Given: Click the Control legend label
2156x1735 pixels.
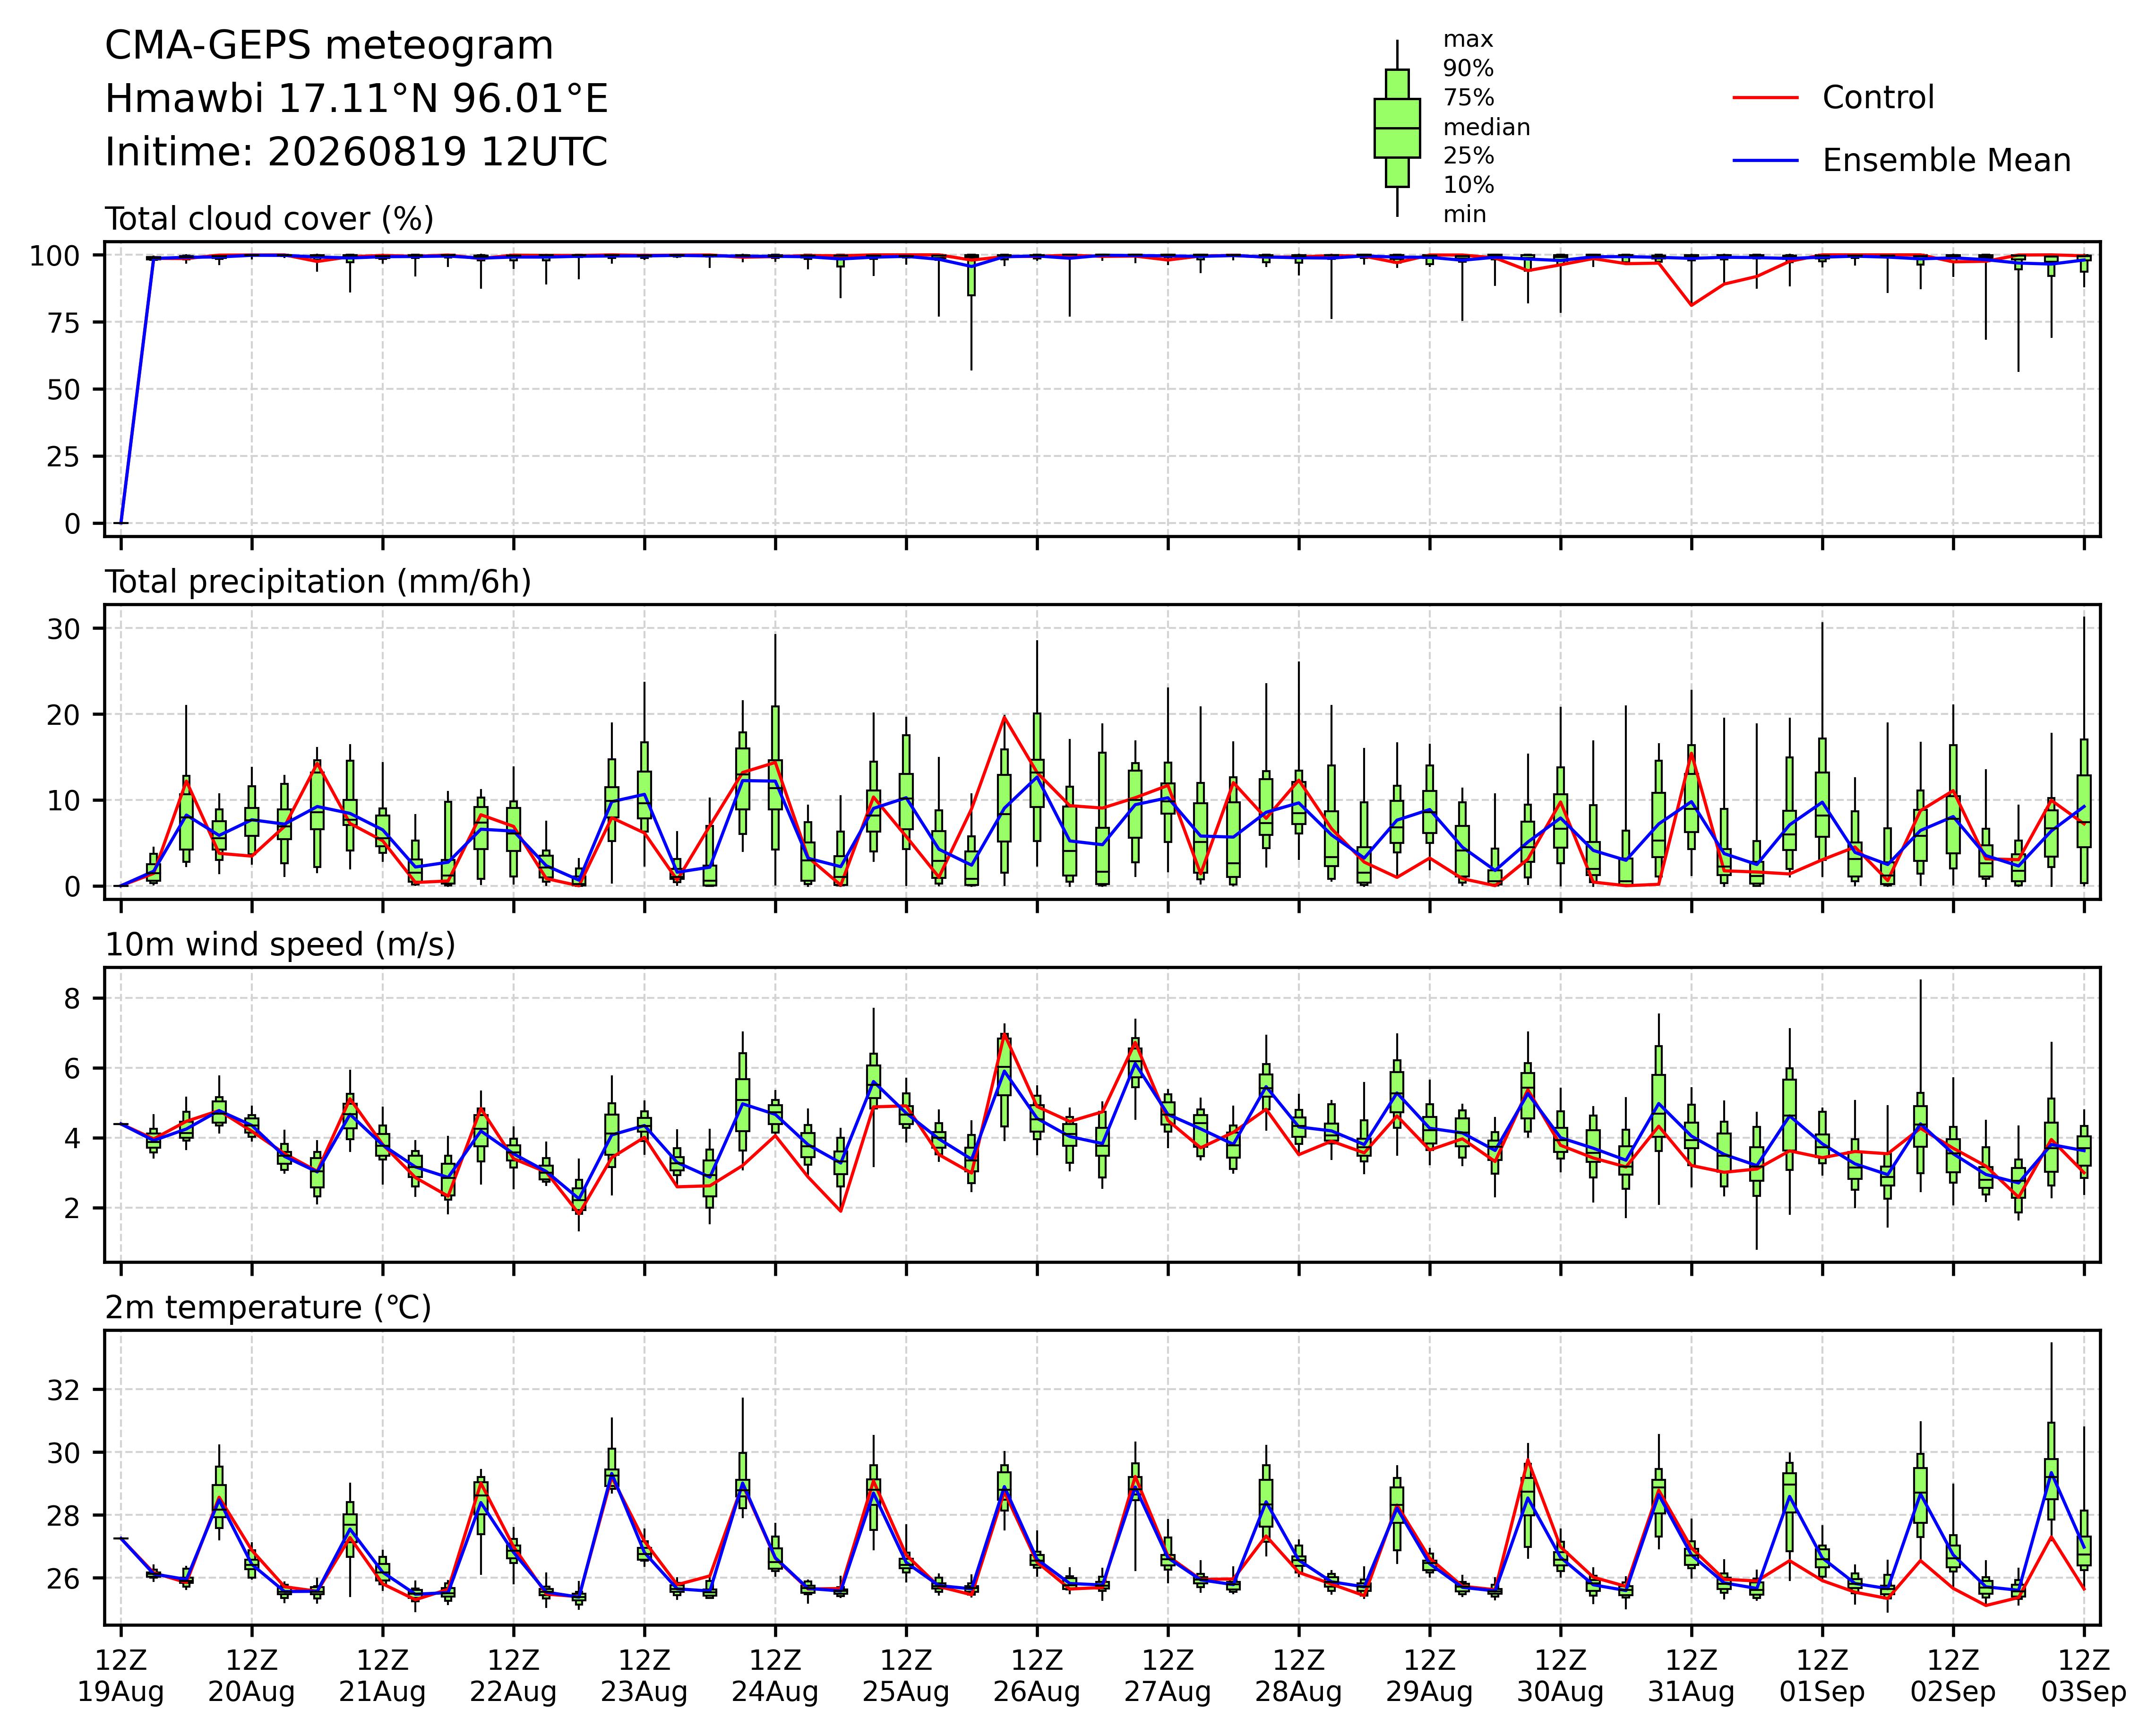Looking at the screenshot, I should pos(1878,98).
